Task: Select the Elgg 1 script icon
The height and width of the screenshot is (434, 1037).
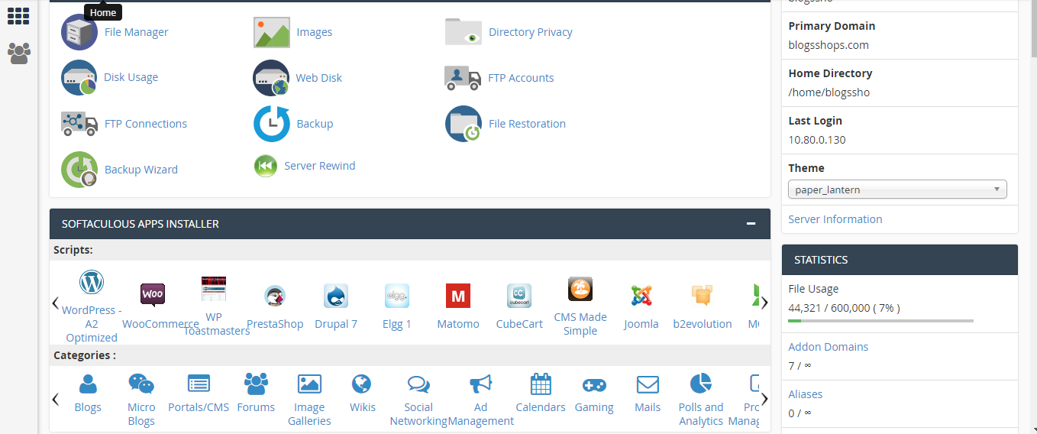Action: pyautogui.click(x=397, y=296)
